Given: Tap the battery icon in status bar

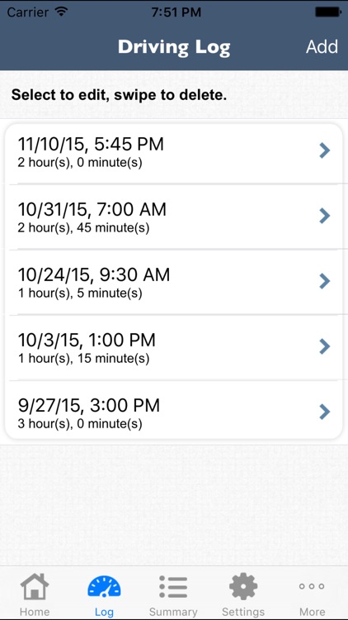Looking at the screenshot, I should pyautogui.click(x=327, y=12).
